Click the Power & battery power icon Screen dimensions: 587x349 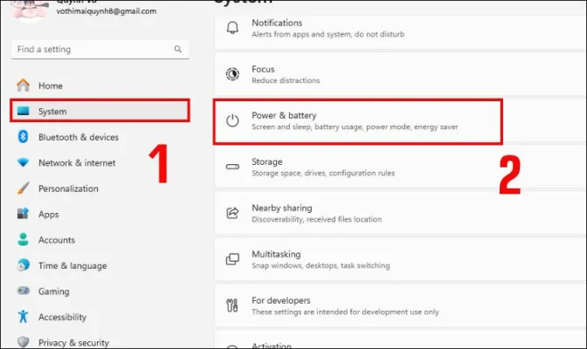(232, 121)
